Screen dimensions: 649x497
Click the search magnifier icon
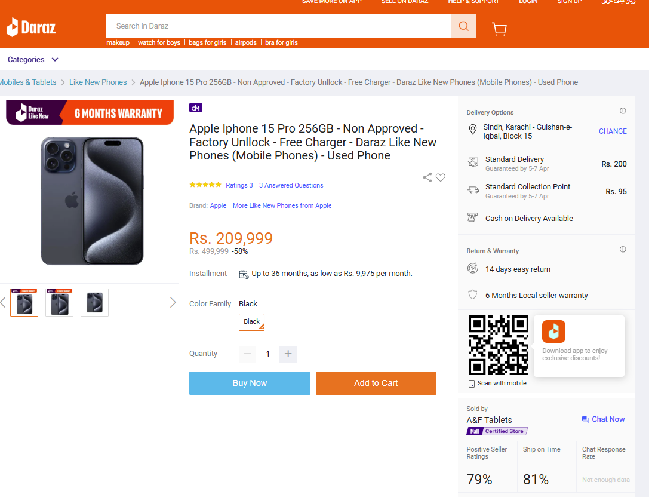tap(463, 26)
